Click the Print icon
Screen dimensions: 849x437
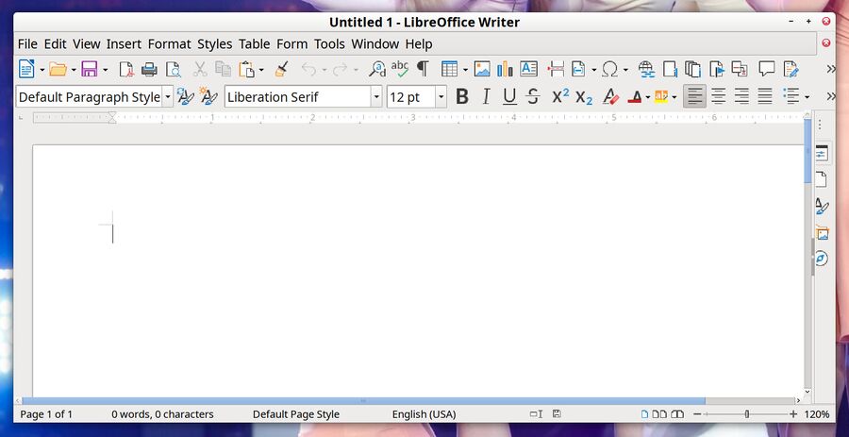coord(149,69)
